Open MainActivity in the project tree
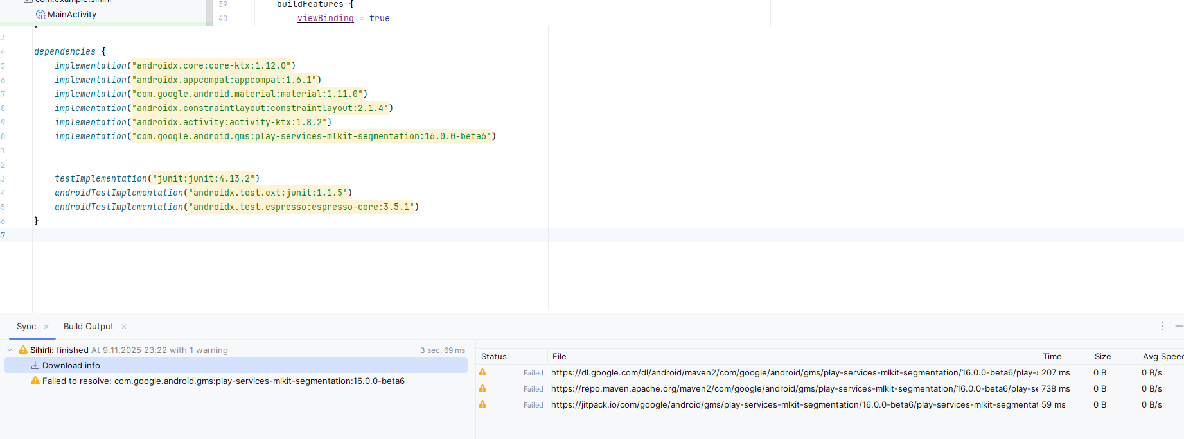The height and width of the screenshot is (439, 1184). pos(71,14)
